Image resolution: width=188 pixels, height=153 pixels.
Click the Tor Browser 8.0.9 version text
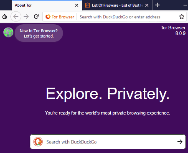(x=173, y=31)
